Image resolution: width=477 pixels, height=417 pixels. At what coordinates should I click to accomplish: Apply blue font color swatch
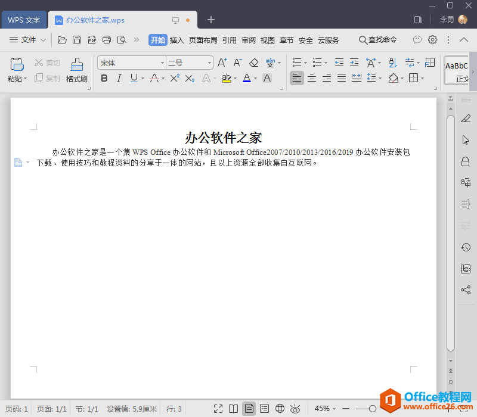pyautogui.click(x=247, y=79)
